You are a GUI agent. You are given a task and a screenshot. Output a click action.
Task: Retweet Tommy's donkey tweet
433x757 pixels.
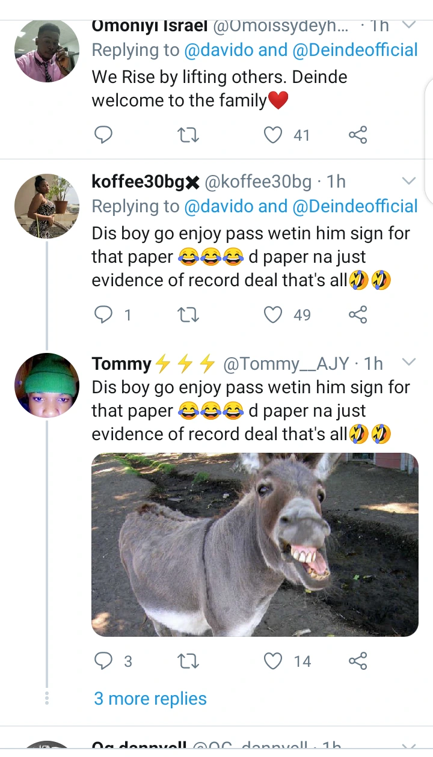click(189, 661)
